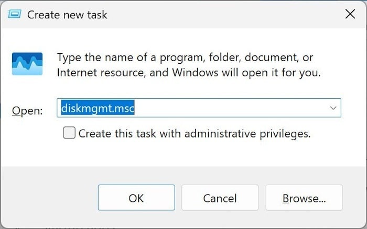Expand the Open combo box dropdown arrow
367x229 pixels.
coord(333,108)
